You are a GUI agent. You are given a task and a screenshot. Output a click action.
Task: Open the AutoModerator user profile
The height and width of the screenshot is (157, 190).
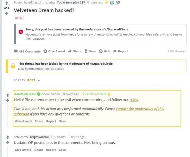coord(25,94)
